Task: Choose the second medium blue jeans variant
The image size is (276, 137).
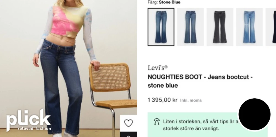Action: coord(190,27)
